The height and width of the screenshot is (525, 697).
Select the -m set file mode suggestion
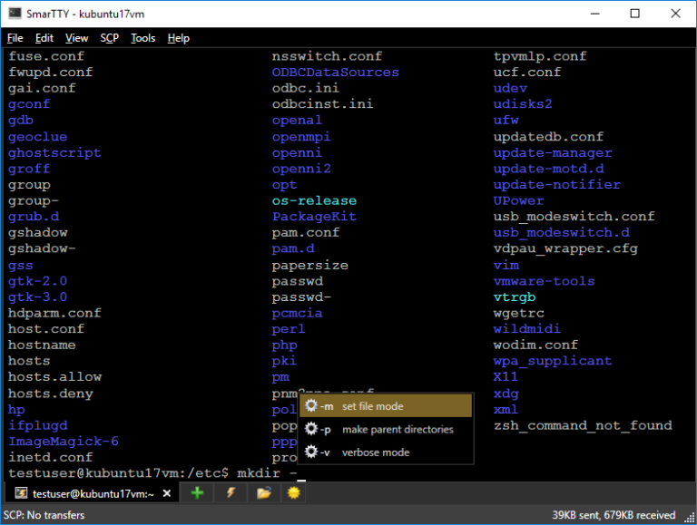pos(386,406)
